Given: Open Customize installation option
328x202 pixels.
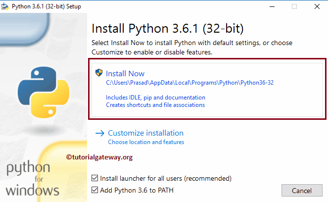Looking at the screenshot, I should [x=145, y=133].
